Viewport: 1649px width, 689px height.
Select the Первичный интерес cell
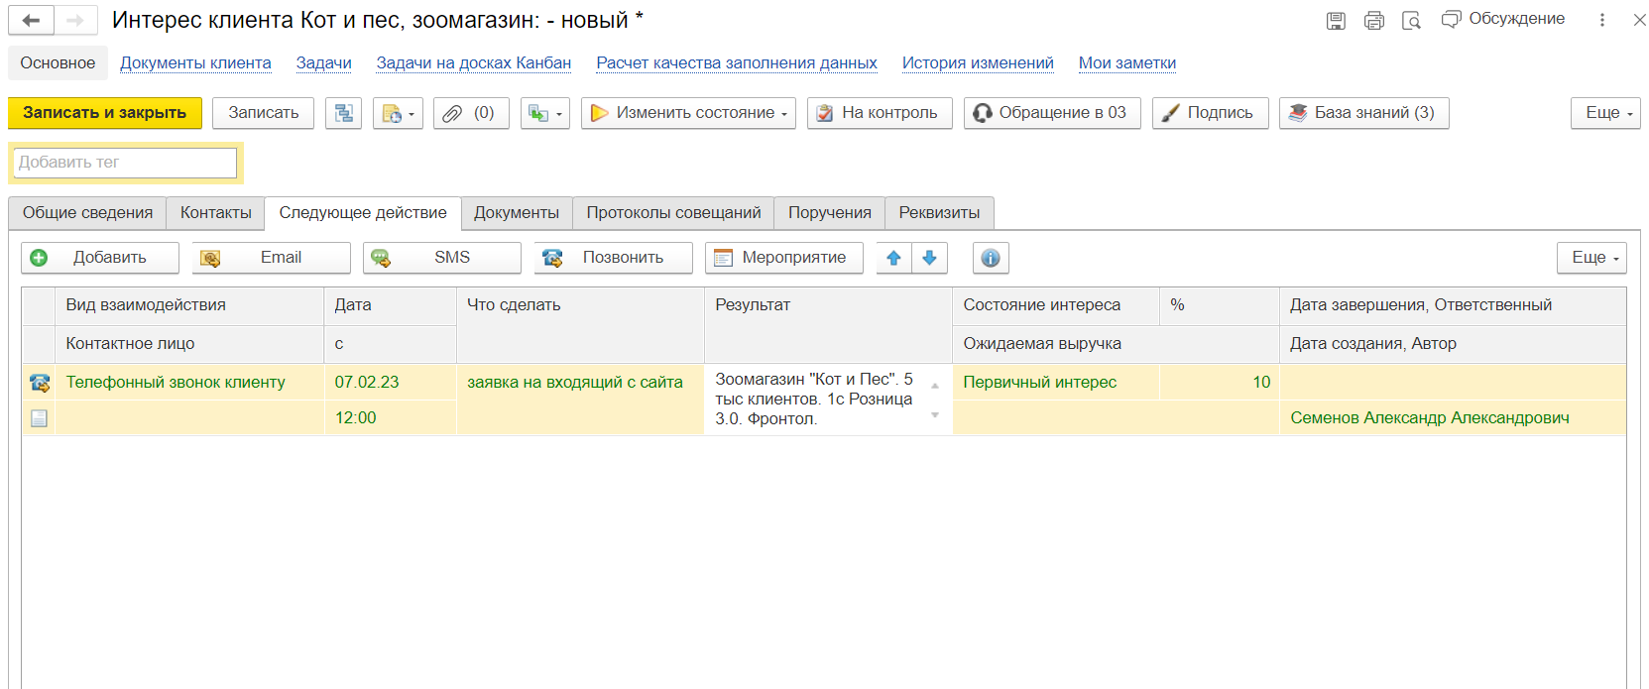1056,383
